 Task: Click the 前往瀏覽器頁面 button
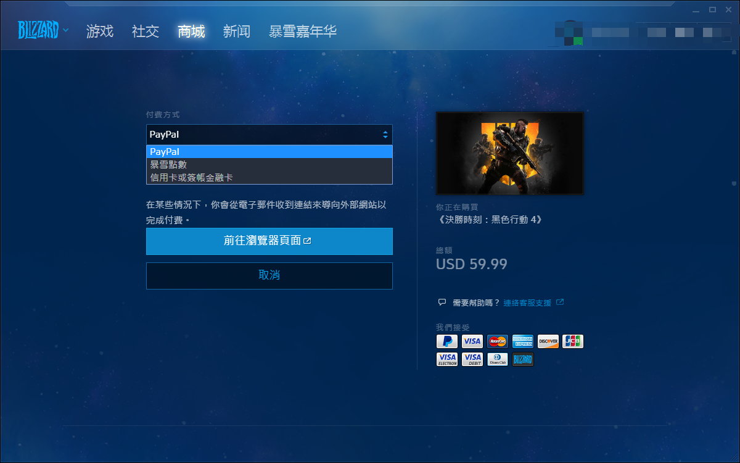click(x=269, y=241)
